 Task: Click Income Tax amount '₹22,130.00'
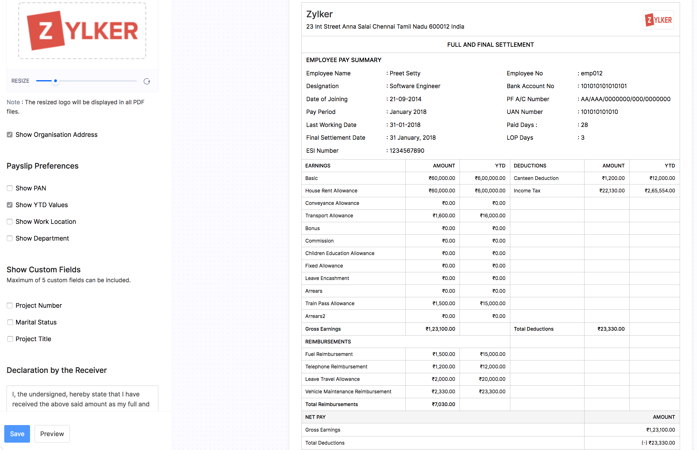(612, 191)
